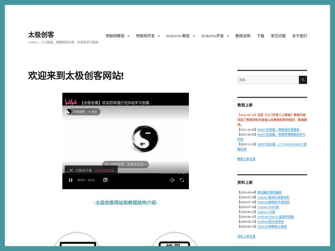The width and height of the screenshot is (335, 251).
Task: Expand Arduino 教程 menu chevron
Action: coord(194,36)
